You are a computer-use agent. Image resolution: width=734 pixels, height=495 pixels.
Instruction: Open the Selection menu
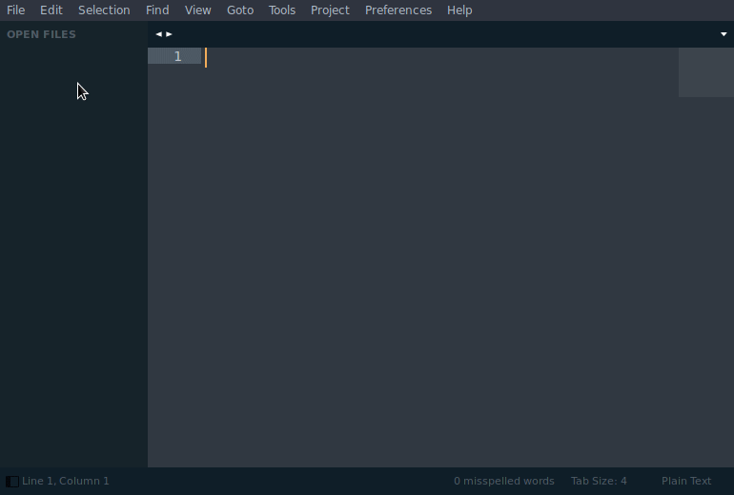tap(104, 10)
